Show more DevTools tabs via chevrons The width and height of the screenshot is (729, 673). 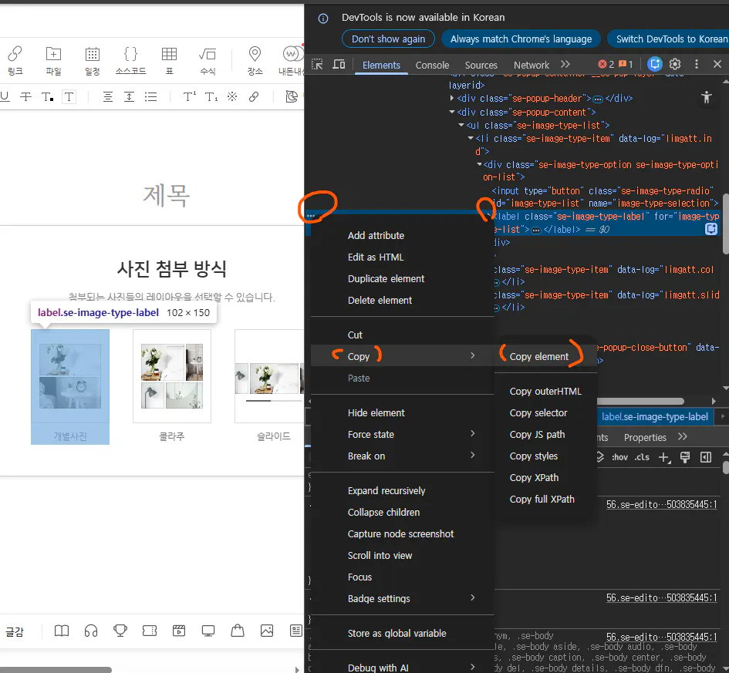(565, 64)
